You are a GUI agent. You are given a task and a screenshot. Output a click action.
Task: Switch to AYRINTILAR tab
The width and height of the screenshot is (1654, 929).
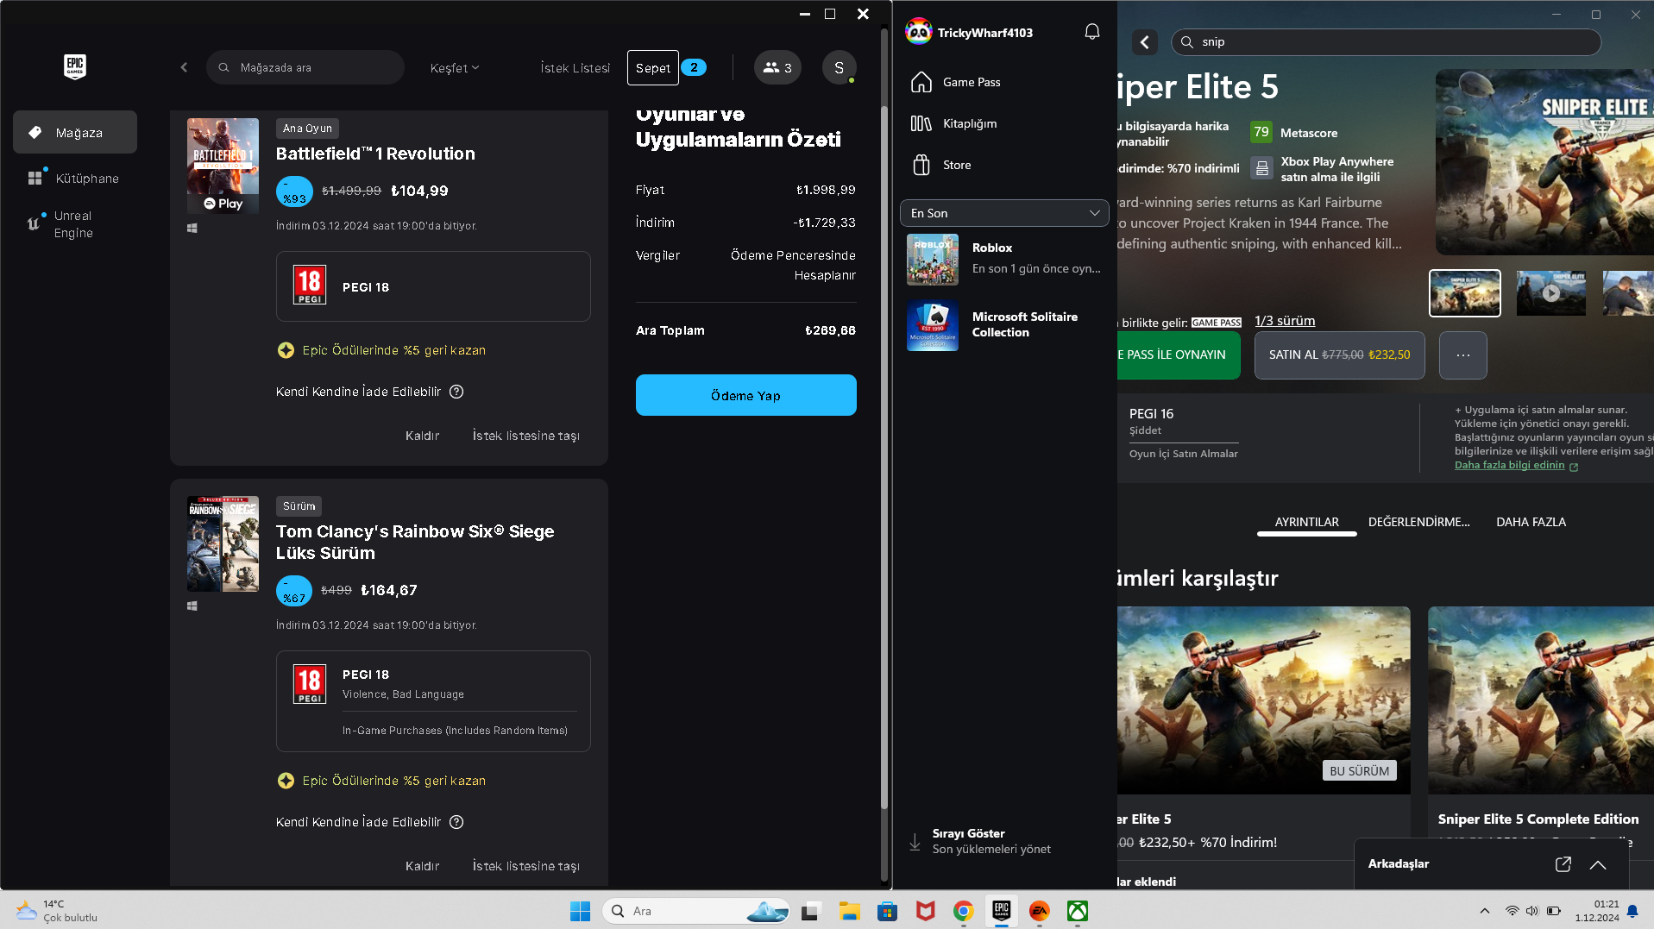pyautogui.click(x=1306, y=522)
